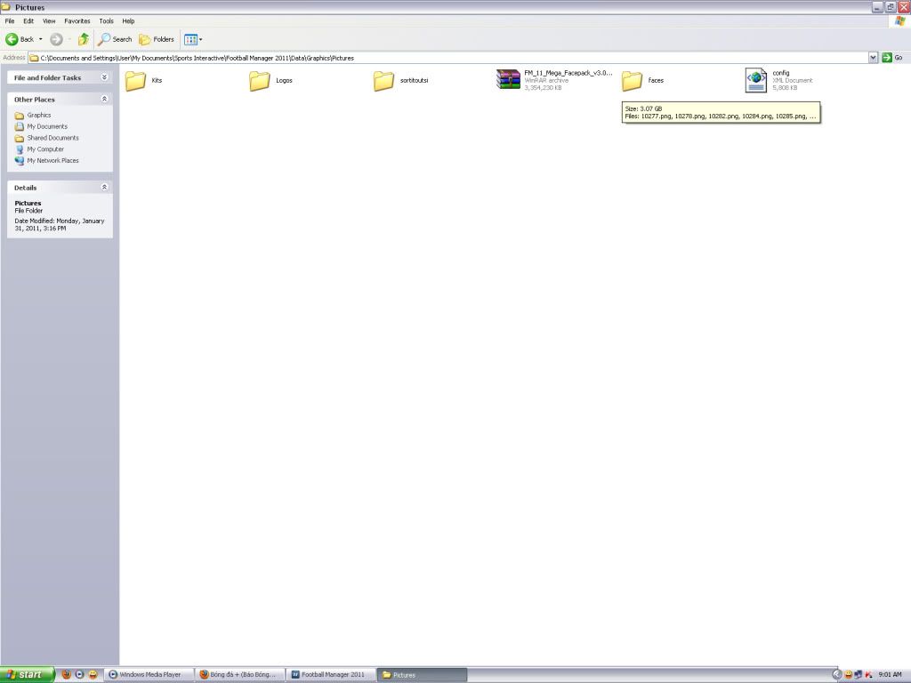The height and width of the screenshot is (683, 911).
Task: Expand the File and Folder Tasks panel
Action: pos(105,77)
